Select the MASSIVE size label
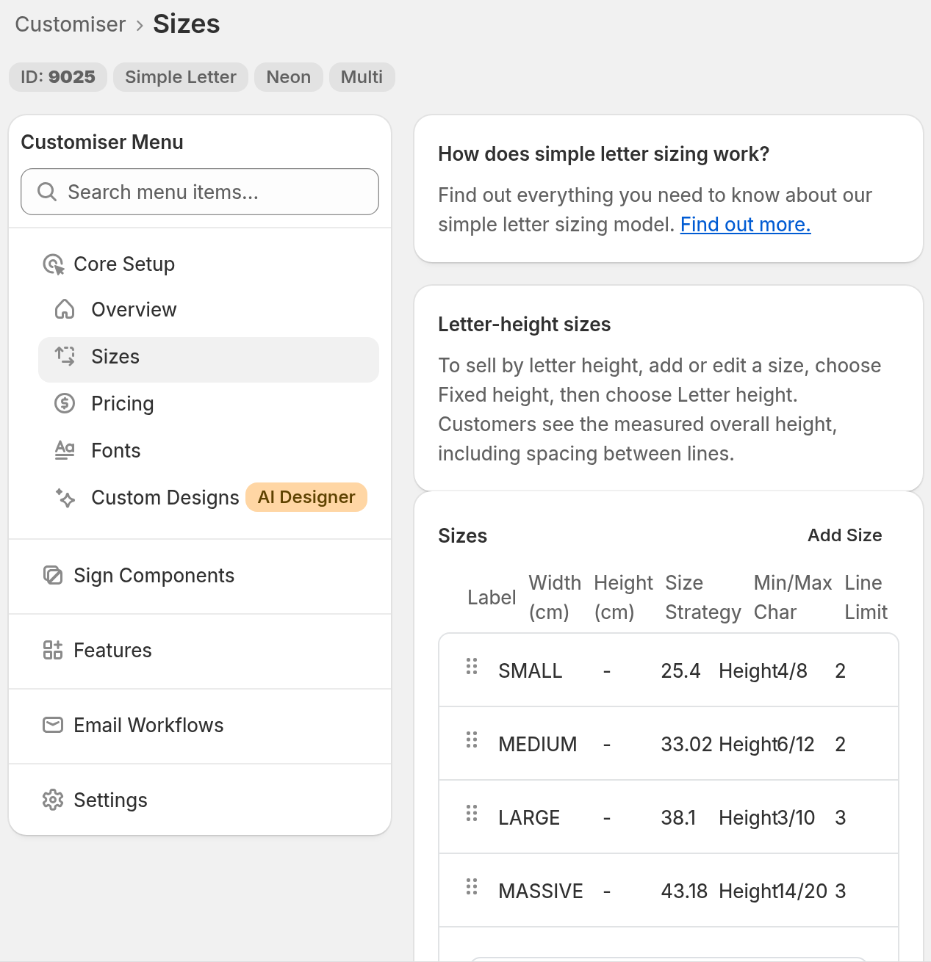This screenshot has height=962, width=931. [x=541, y=891]
